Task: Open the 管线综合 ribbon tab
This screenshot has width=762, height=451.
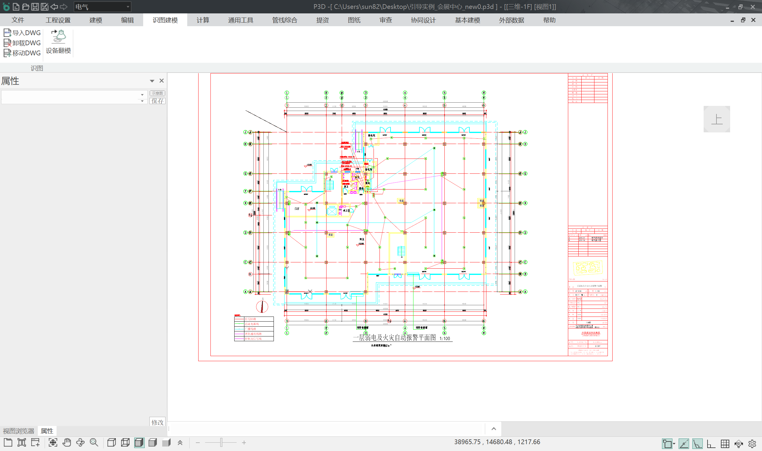Action: [284, 20]
